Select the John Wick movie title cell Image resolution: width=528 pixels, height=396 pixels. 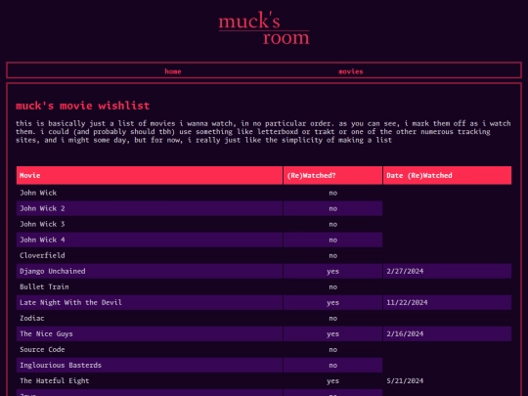click(150, 193)
